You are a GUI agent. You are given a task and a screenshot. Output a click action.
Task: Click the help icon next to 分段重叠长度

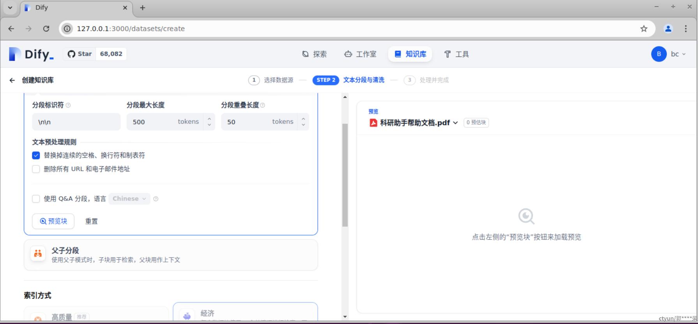[263, 105]
